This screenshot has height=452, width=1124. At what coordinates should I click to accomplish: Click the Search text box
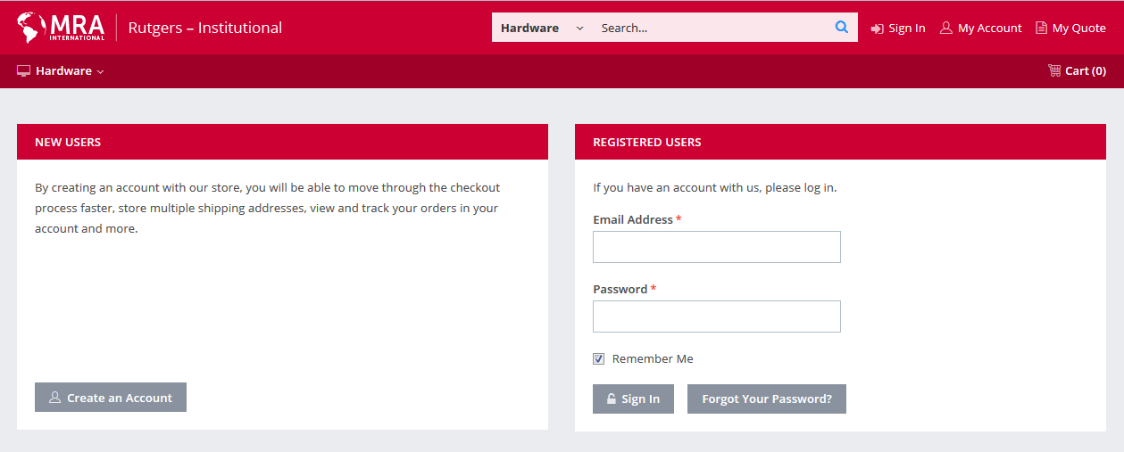710,28
